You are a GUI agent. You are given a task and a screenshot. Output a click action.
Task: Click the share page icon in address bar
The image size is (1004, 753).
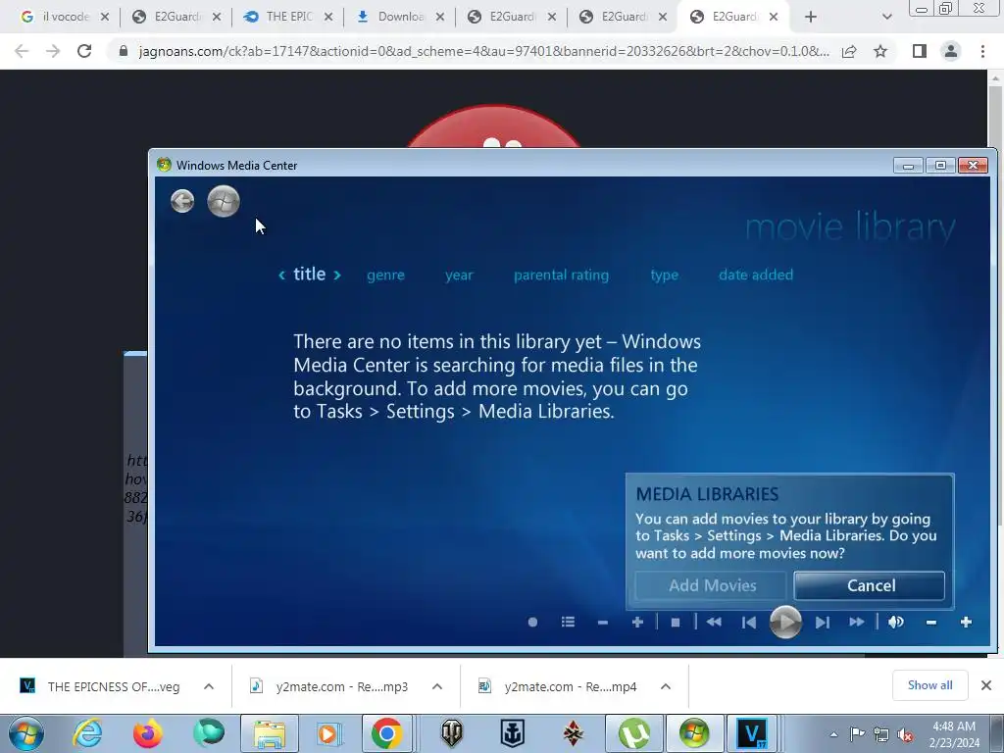point(849,51)
